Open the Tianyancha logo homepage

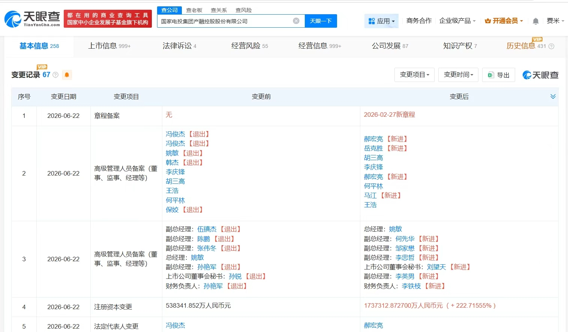(x=32, y=19)
